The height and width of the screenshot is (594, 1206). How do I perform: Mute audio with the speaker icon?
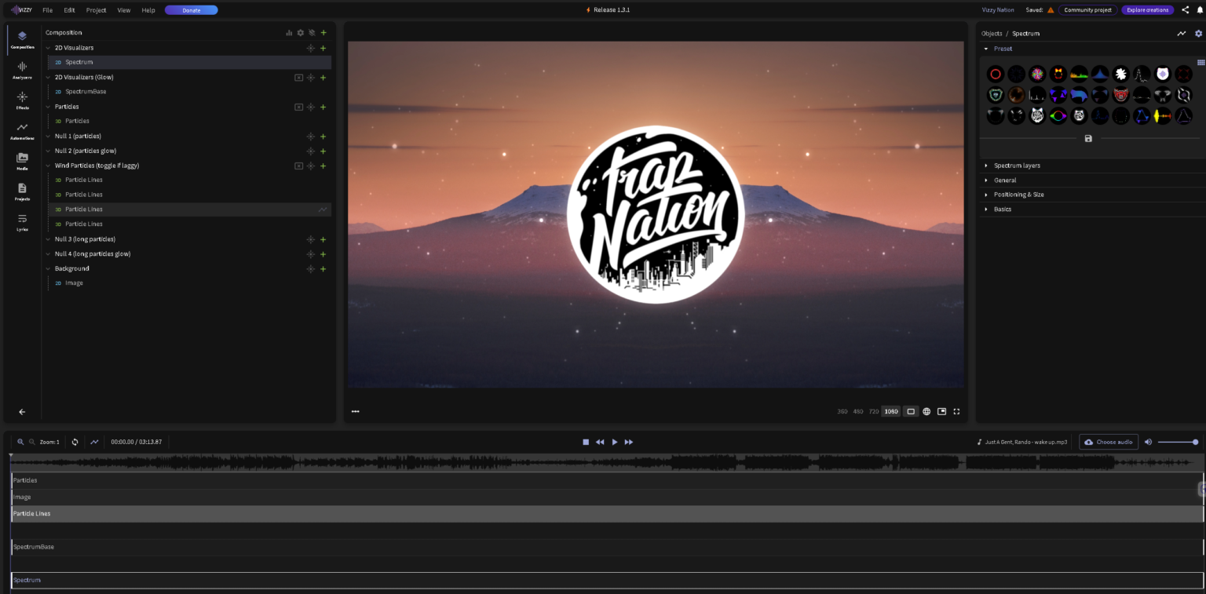click(x=1148, y=442)
